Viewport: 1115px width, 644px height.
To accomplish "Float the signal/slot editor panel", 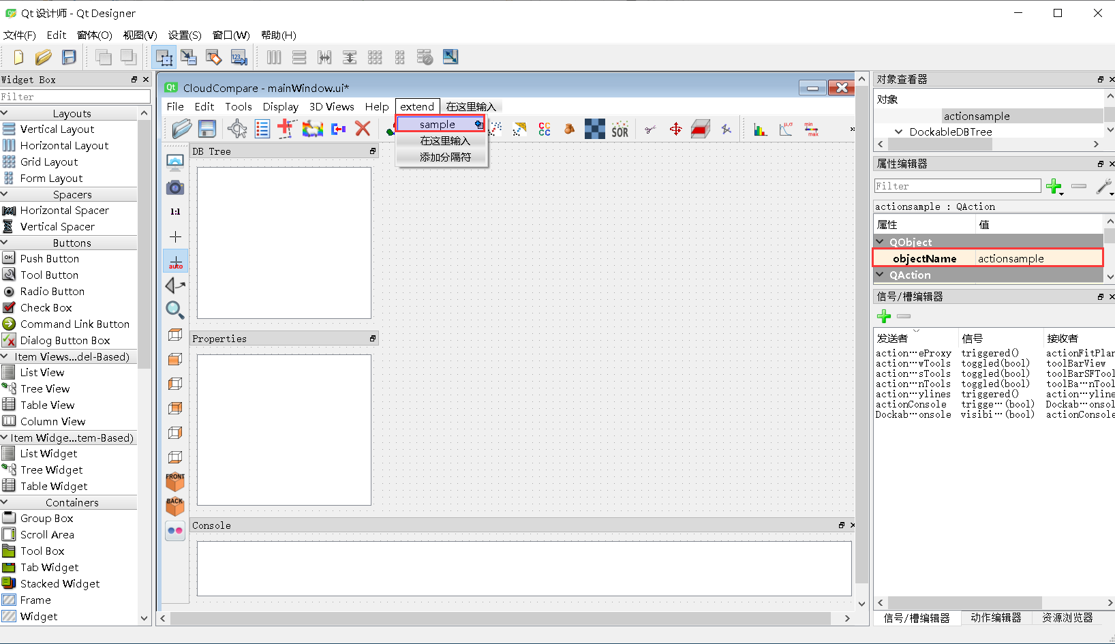I will (x=1101, y=297).
